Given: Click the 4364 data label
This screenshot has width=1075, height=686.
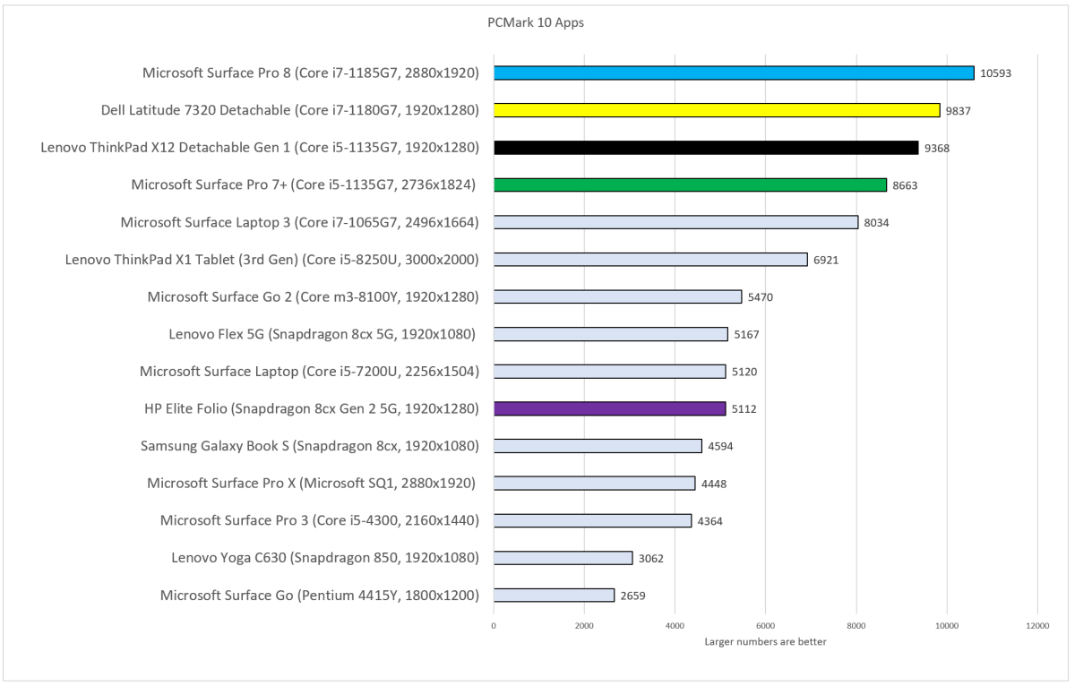Looking at the screenshot, I should [709, 521].
